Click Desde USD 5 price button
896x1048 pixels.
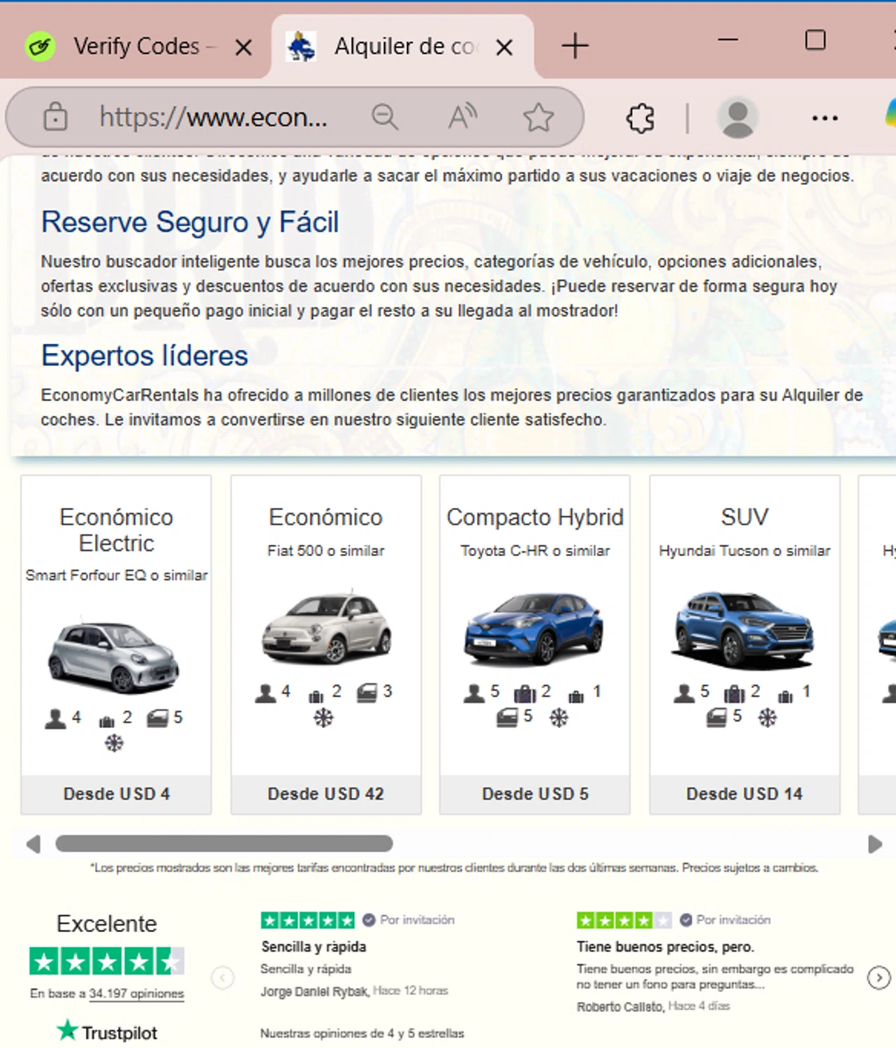(535, 794)
